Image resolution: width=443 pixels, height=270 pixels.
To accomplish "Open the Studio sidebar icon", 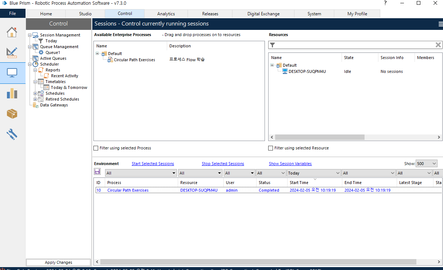I will (12, 52).
